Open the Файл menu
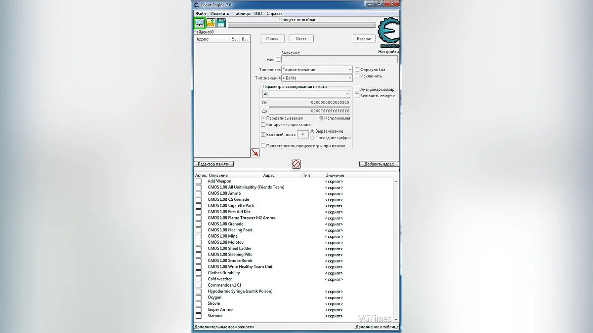The image size is (593, 333). (201, 13)
